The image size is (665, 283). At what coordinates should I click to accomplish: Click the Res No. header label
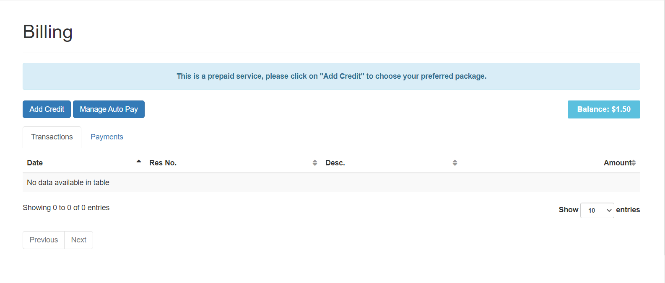point(163,163)
